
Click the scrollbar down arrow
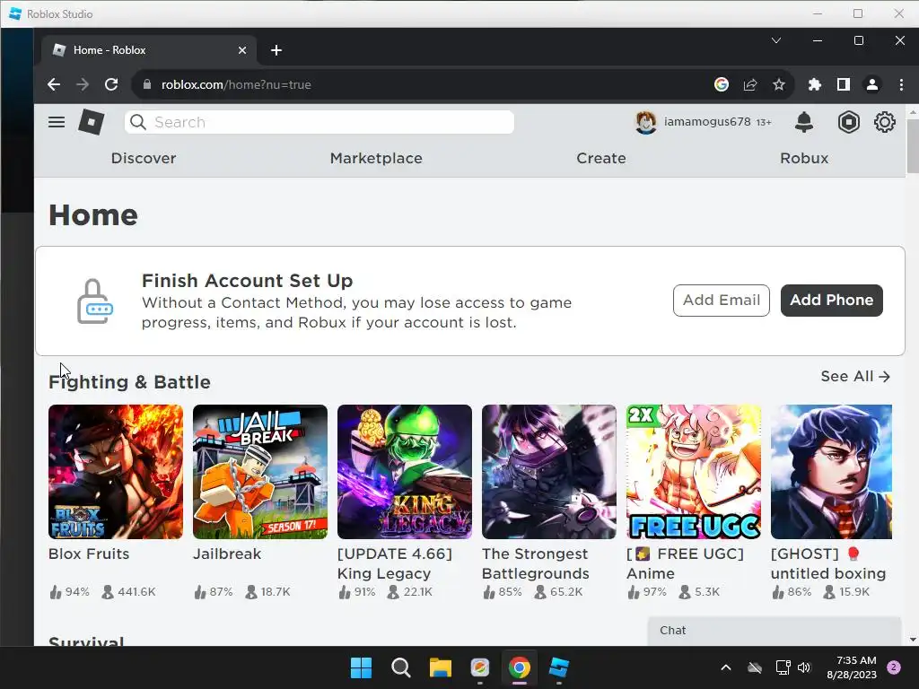click(x=913, y=640)
